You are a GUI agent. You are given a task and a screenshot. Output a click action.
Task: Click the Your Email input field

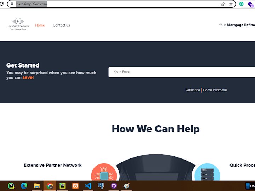click(182, 72)
